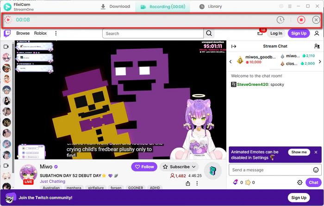
Task: Open the Browse menu item
Action: pyautogui.click(x=23, y=33)
